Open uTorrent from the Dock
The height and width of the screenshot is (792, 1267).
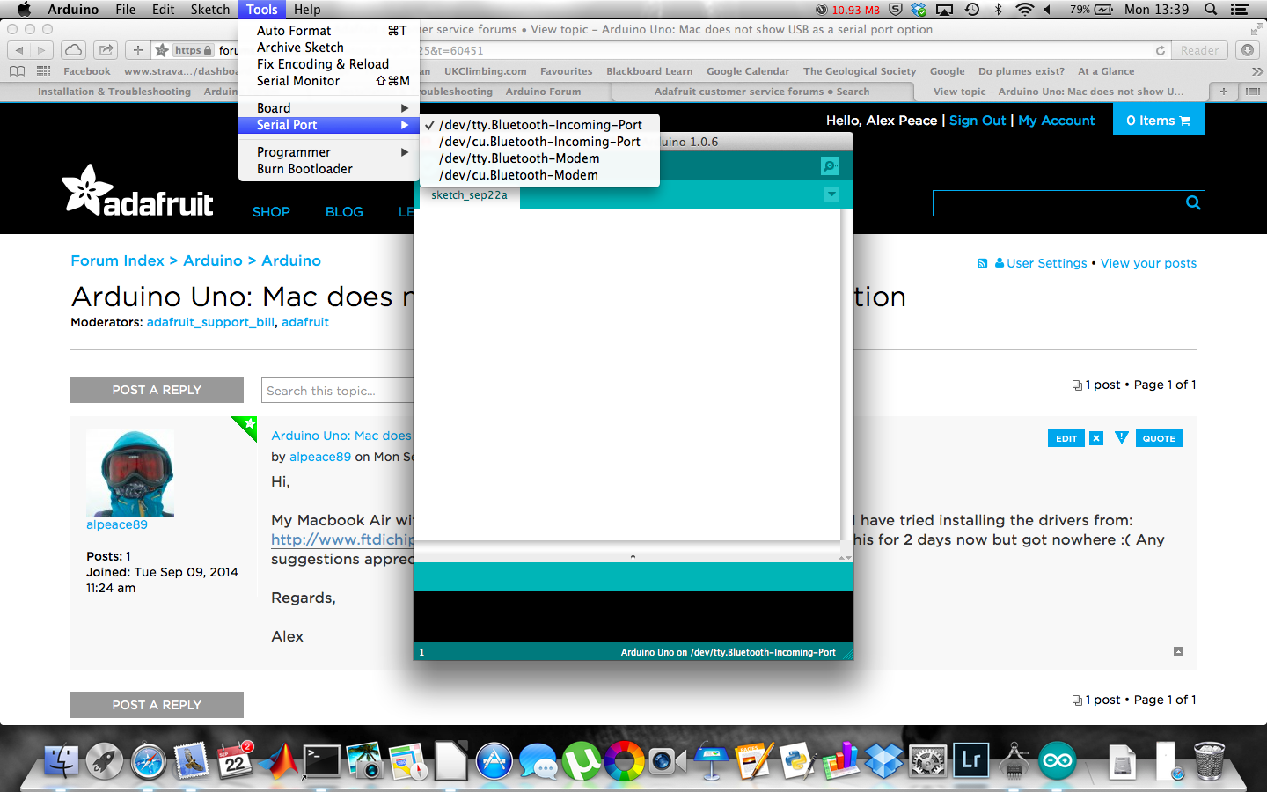[x=581, y=760]
